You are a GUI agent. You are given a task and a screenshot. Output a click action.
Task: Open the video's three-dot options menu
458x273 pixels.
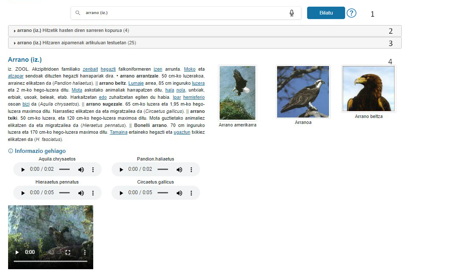85,252
